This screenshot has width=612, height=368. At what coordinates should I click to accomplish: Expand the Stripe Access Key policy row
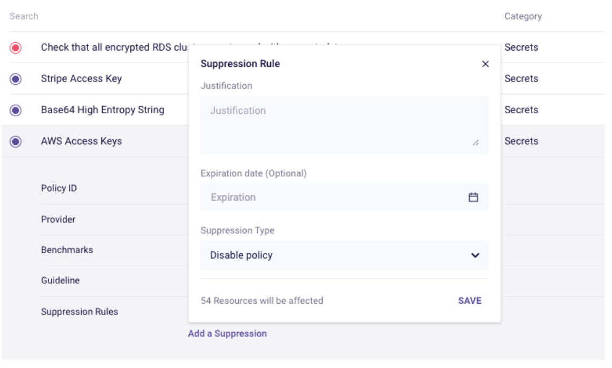[x=81, y=79]
